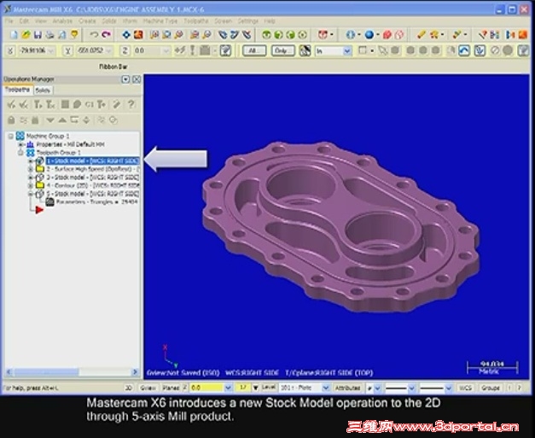
Task: Click the orange Repaint icon
Action: (138, 34)
